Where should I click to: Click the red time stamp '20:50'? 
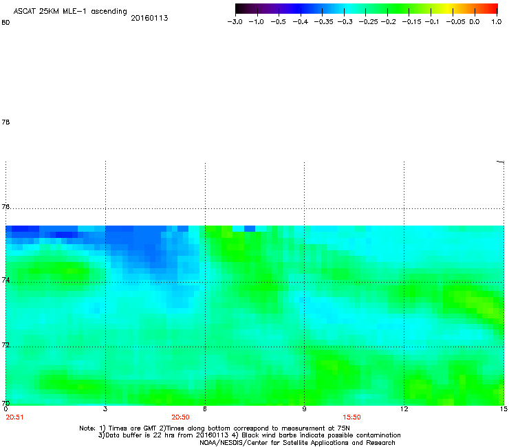click(x=180, y=417)
